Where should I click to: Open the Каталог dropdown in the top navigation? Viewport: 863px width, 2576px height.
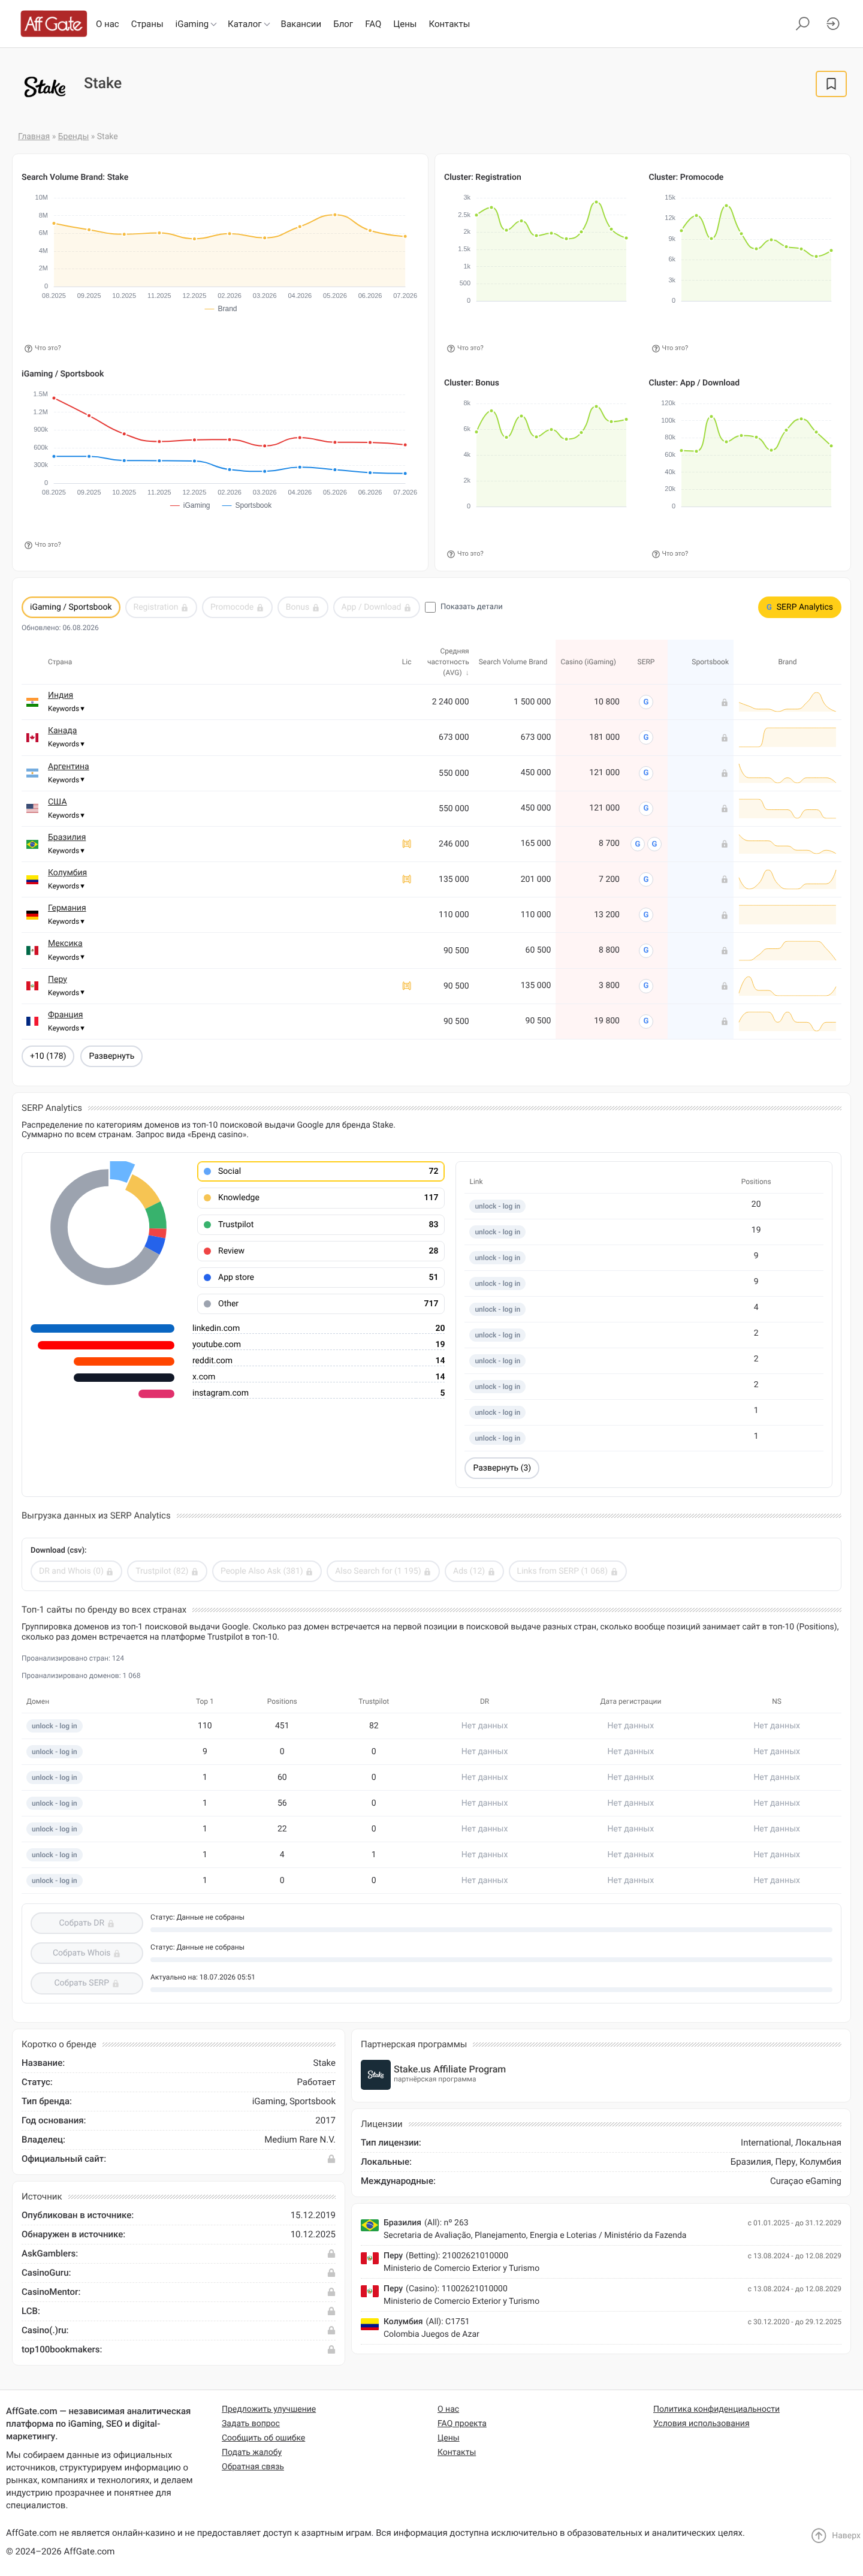[x=249, y=24]
